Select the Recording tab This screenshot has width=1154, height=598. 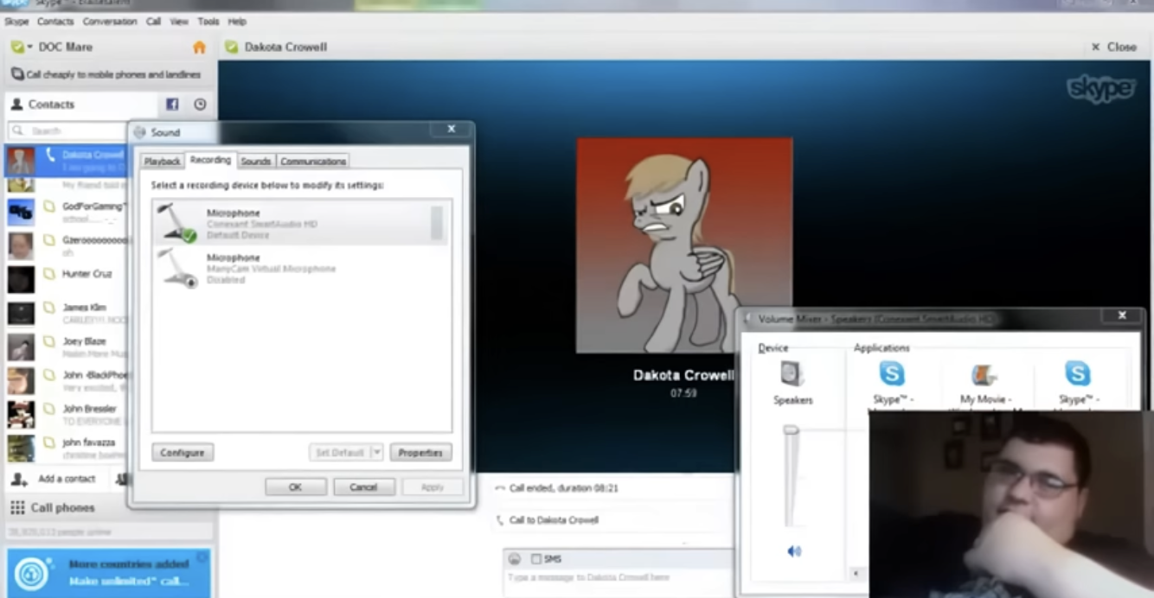[210, 160]
